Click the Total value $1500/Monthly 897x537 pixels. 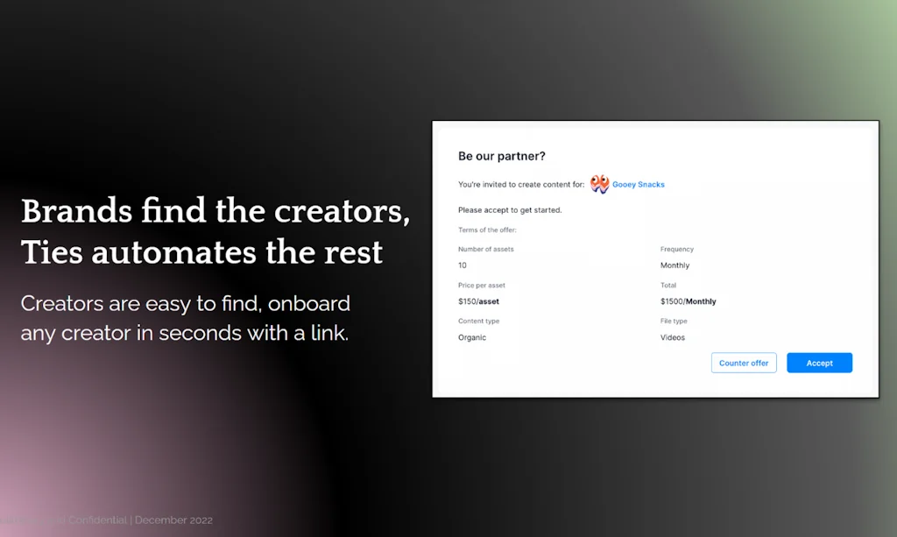[x=688, y=300]
